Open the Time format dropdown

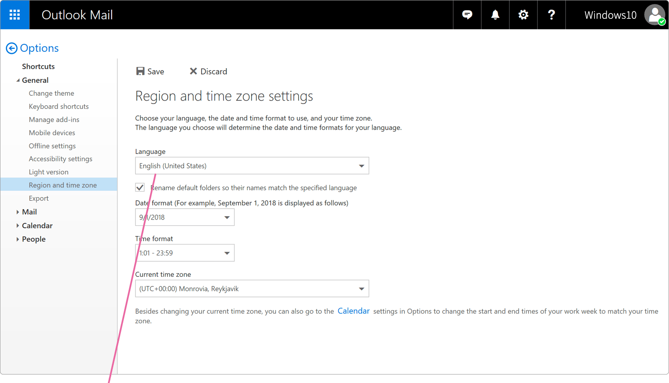[x=185, y=253]
